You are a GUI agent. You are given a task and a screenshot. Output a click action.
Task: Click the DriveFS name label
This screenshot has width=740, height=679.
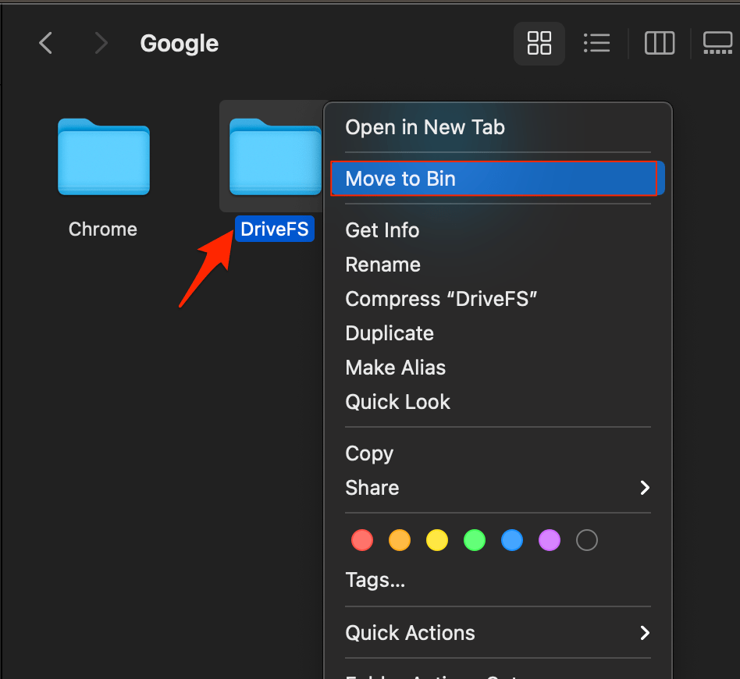pyautogui.click(x=275, y=229)
